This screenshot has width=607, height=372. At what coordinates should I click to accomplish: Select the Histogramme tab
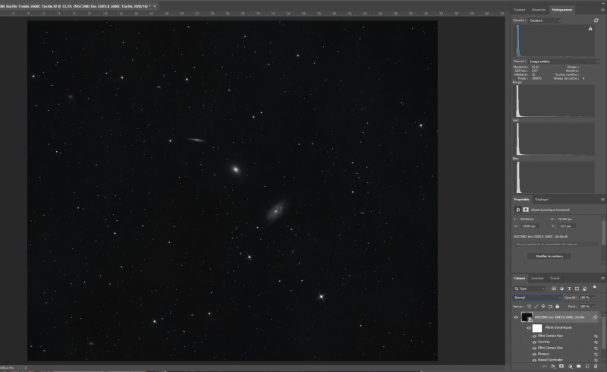[x=562, y=10]
